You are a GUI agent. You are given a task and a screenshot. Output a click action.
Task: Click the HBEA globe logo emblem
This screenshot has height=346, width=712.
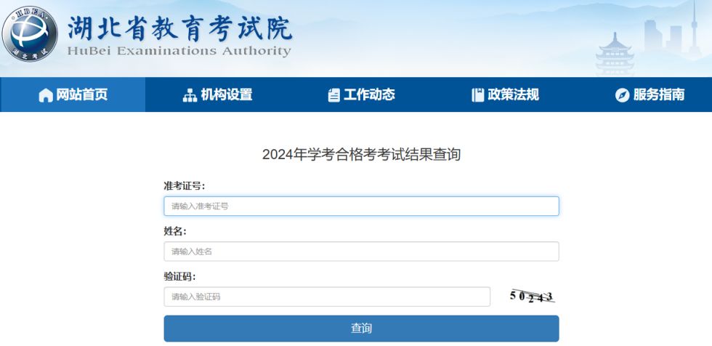30,34
